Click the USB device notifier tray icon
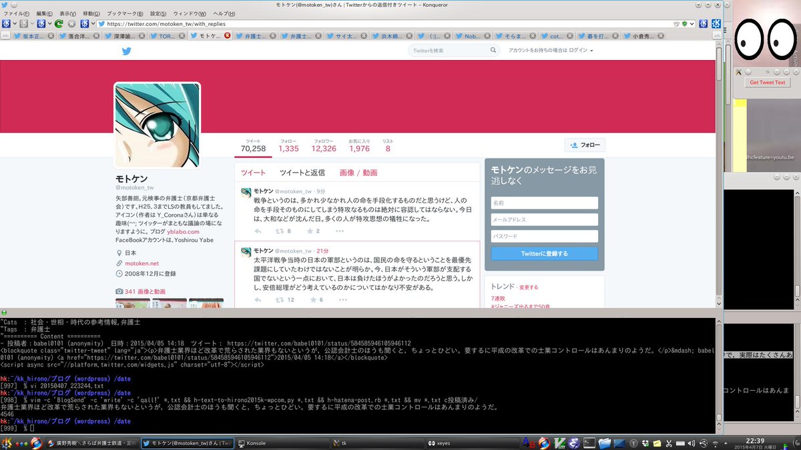Image resolution: width=801 pixels, height=450 pixels. click(x=703, y=443)
